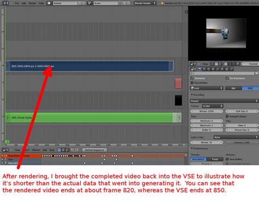The image size is (259, 205).
Task: Click the video Bitrate 1000 field
Action: coord(207,111)
